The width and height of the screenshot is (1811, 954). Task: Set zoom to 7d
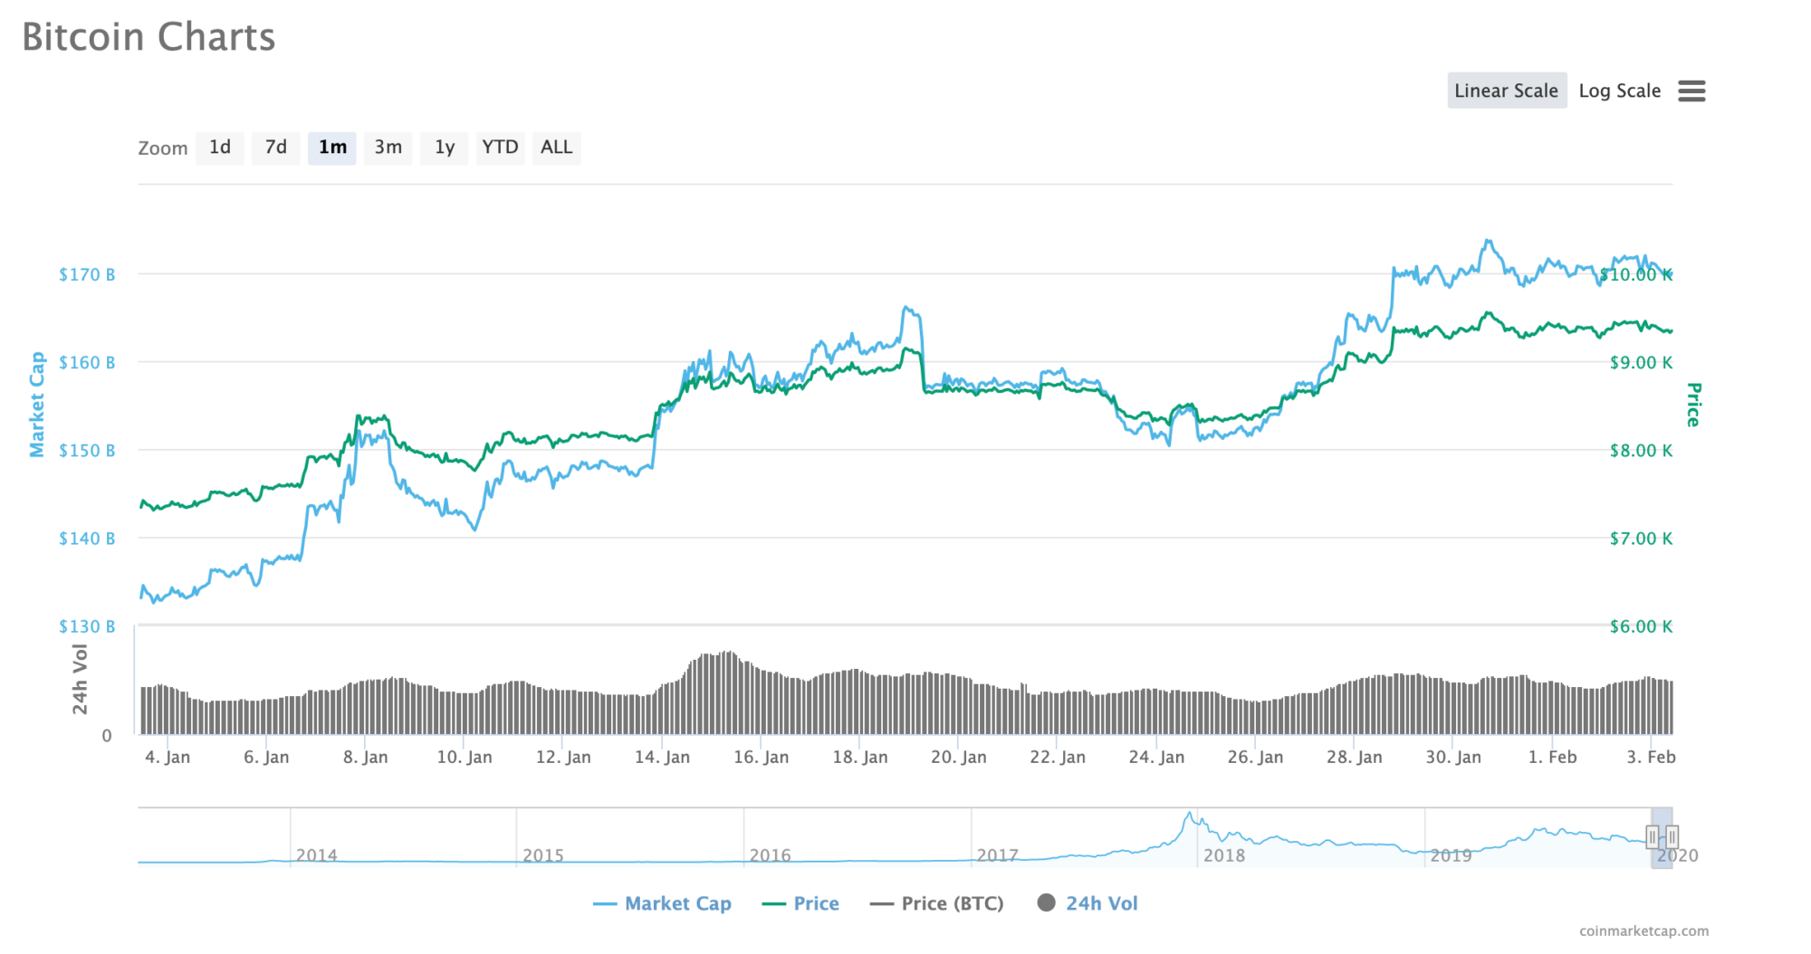tap(276, 148)
